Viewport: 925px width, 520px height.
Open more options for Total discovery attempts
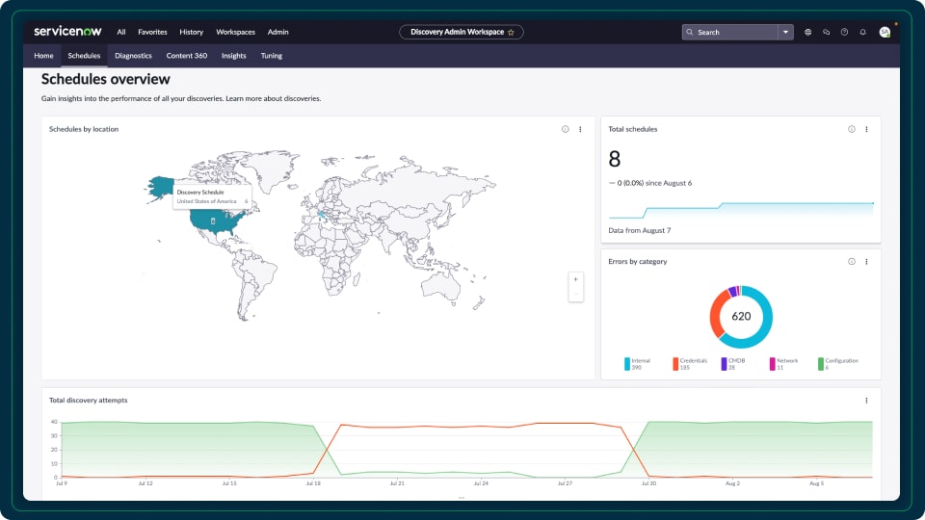point(866,400)
